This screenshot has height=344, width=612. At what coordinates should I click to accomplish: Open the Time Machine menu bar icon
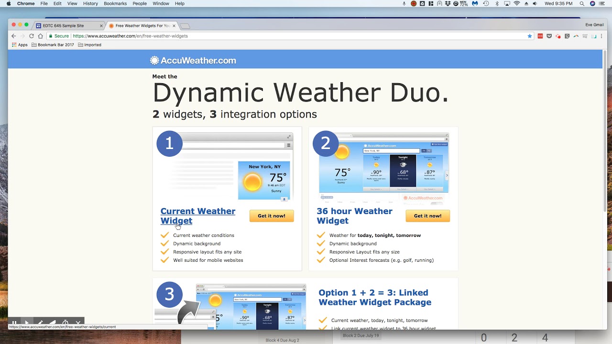(486, 3)
